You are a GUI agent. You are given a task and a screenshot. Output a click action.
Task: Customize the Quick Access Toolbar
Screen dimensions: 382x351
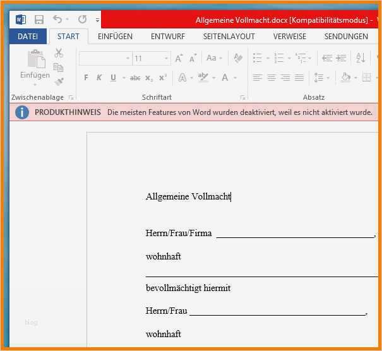(97, 20)
